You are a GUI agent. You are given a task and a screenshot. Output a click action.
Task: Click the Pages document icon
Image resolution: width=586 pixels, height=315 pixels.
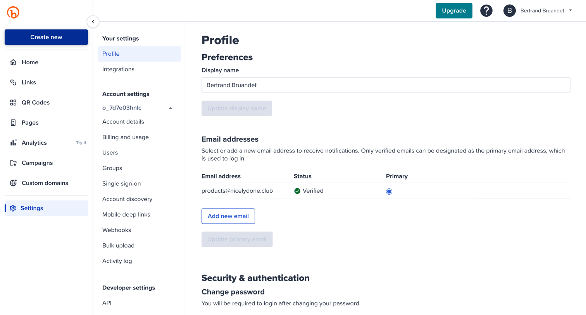click(13, 123)
